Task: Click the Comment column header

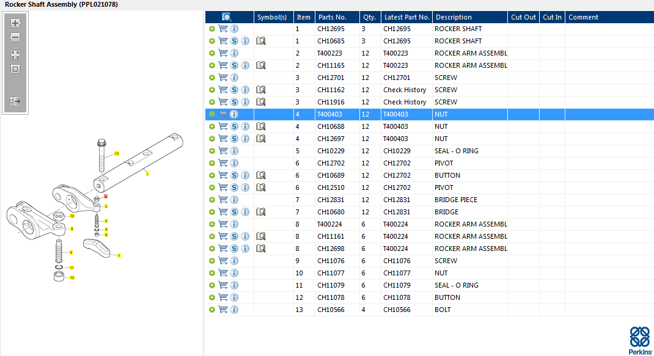Action: point(609,17)
